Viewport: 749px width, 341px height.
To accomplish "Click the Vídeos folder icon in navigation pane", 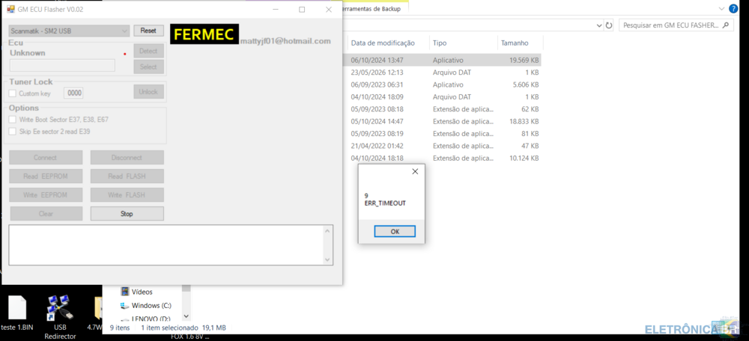I will pos(125,292).
